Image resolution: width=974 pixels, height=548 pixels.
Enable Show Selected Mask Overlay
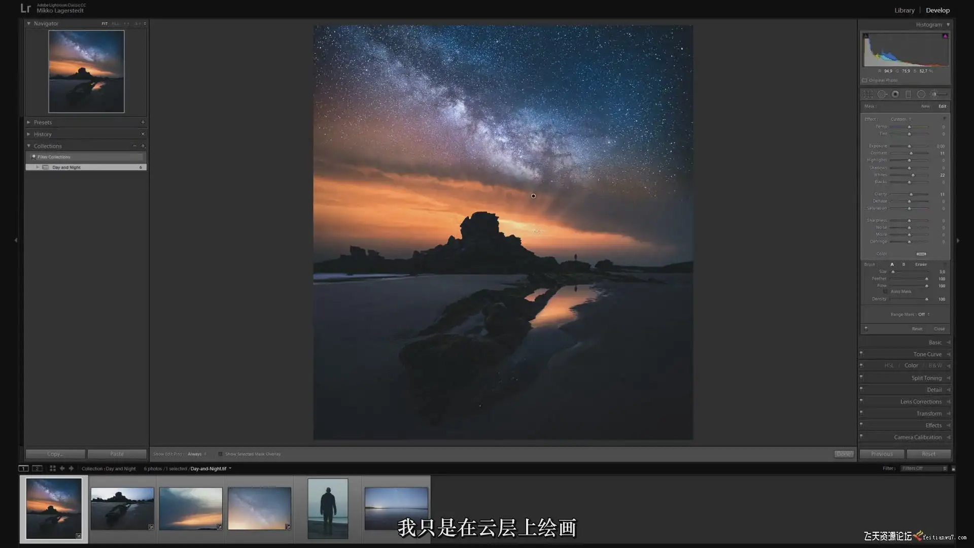220,454
